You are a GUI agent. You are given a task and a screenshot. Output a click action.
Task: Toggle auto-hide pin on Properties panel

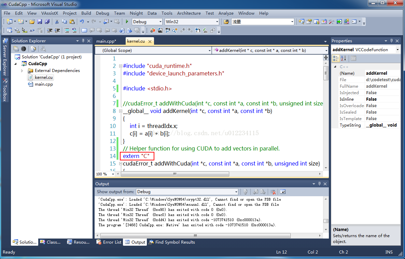pos(391,41)
